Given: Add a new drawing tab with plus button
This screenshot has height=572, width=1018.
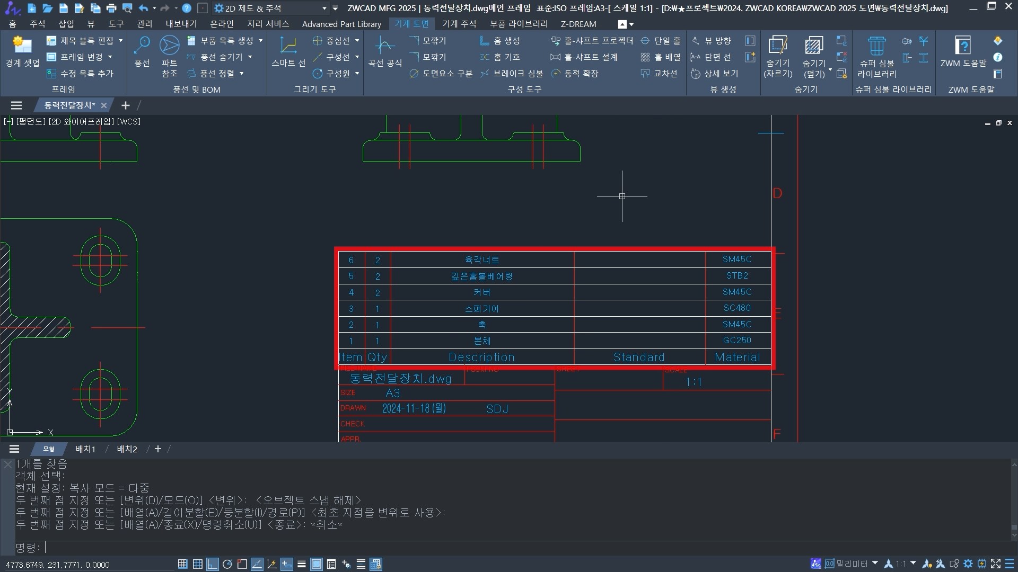Looking at the screenshot, I should click(x=126, y=105).
